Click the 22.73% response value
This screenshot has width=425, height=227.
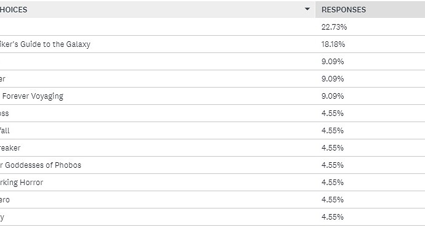click(334, 27)
